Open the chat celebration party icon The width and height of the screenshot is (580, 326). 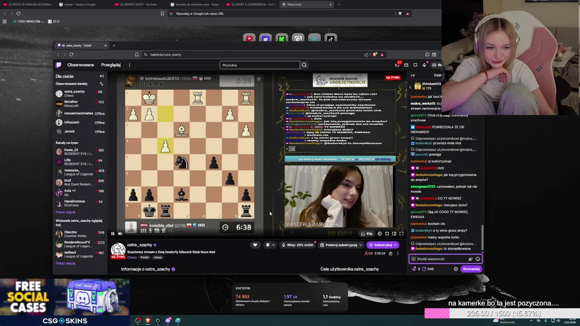coord(470,259)
